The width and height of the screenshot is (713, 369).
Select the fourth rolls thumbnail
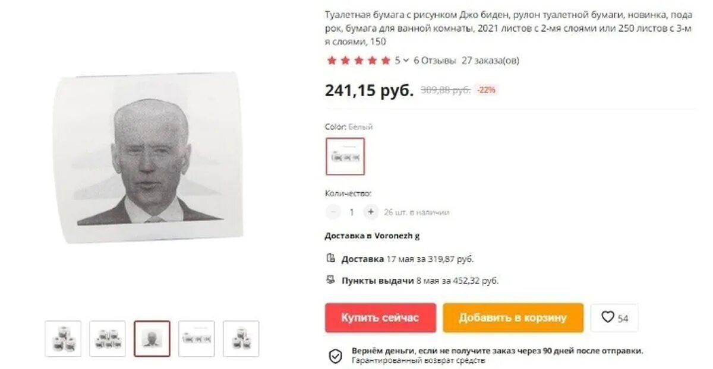pos(197,339)
